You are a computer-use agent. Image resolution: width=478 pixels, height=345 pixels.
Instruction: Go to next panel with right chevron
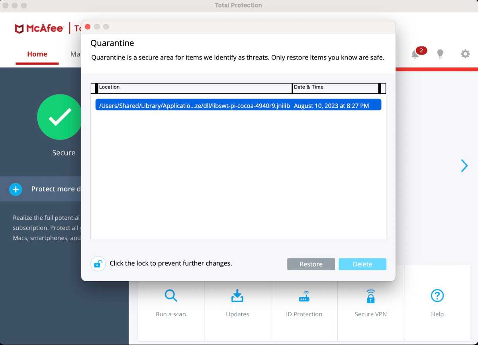[x=464, y=166]
